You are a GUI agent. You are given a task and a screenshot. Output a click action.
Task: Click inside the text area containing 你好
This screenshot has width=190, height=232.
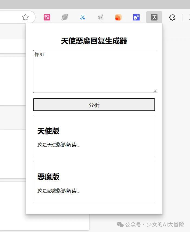(95, 71)
